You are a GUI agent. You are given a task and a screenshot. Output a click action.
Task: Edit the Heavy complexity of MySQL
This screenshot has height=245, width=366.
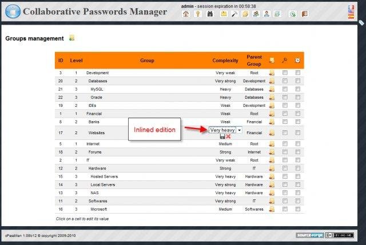(225, 89)
